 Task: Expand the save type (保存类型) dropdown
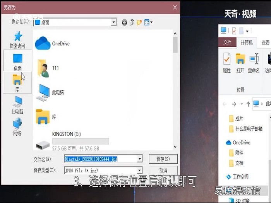[140, 171]
